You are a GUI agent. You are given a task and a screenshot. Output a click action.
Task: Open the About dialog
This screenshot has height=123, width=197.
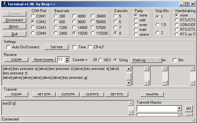14,26
